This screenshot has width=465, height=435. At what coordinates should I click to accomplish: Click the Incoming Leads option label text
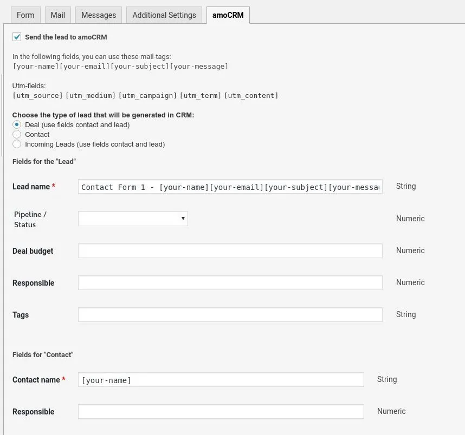pos(95,144)
